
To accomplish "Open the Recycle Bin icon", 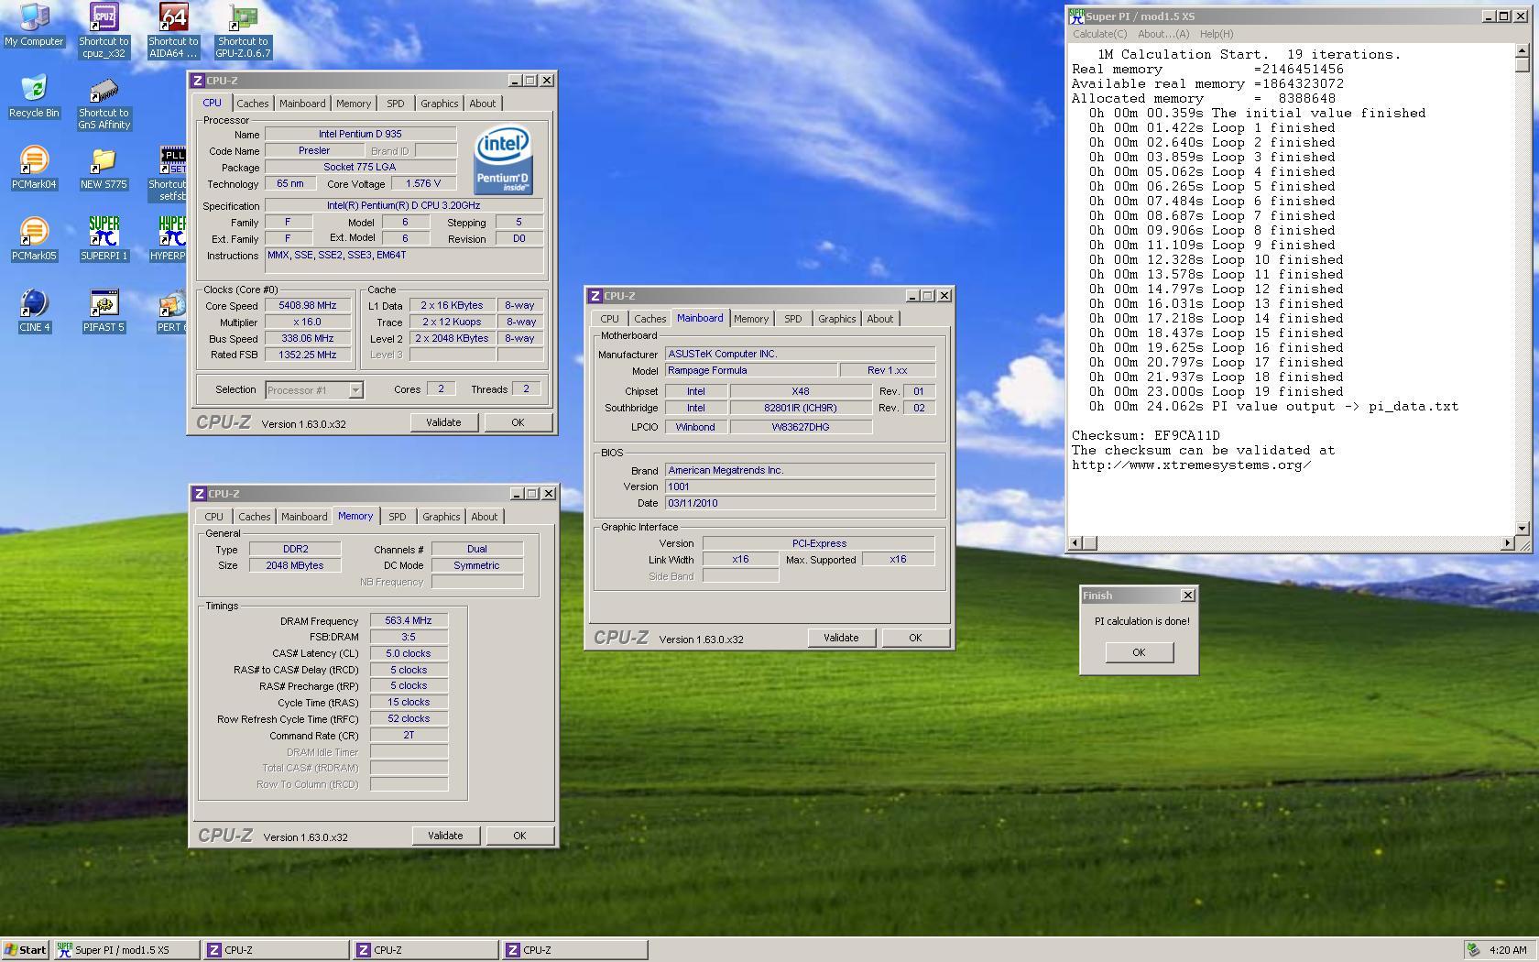I will click(x=34, y=96).
